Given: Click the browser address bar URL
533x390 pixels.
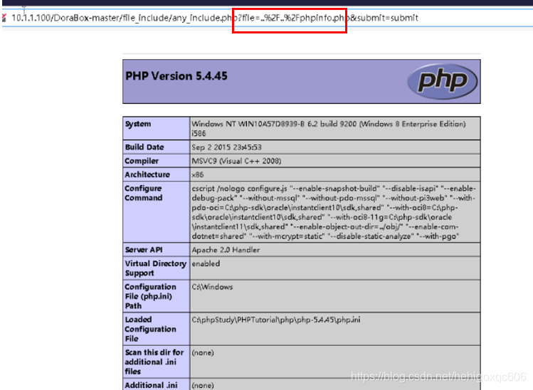Looking at the screenshot, I should point(215,18).
